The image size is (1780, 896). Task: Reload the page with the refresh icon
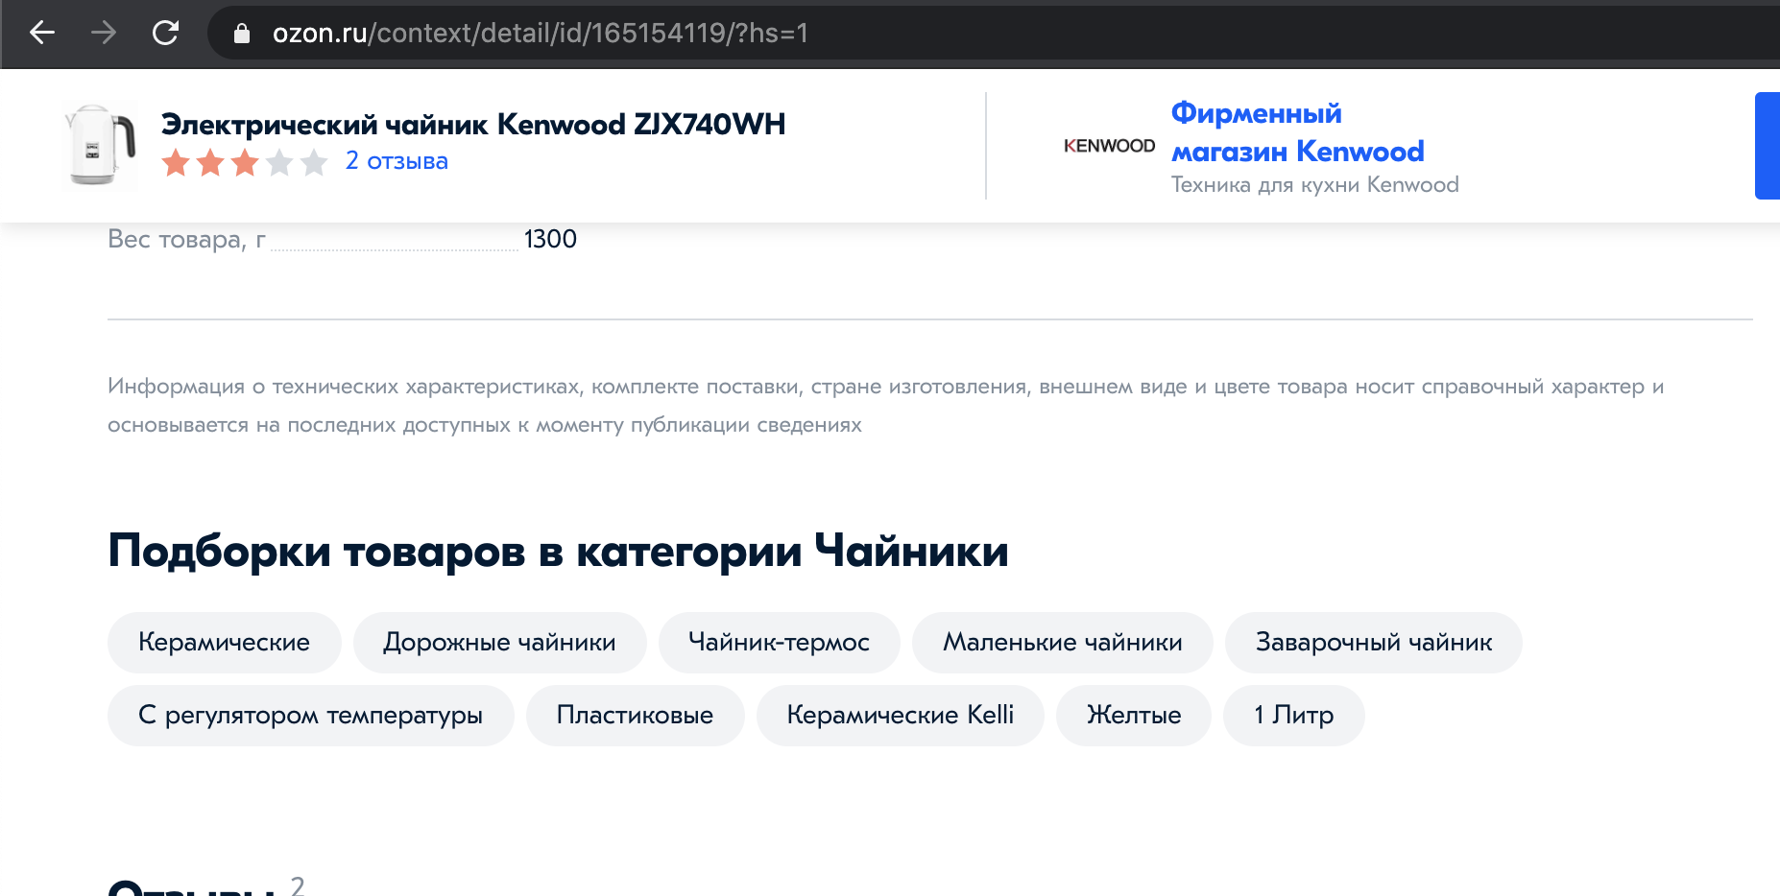coord(165,33)
